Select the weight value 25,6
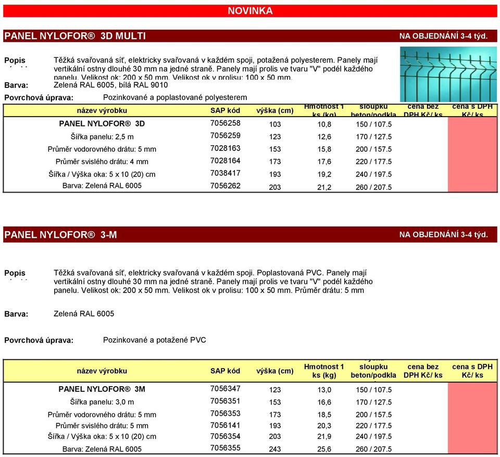This screenshot has width=500, height=457. [324, 449]
